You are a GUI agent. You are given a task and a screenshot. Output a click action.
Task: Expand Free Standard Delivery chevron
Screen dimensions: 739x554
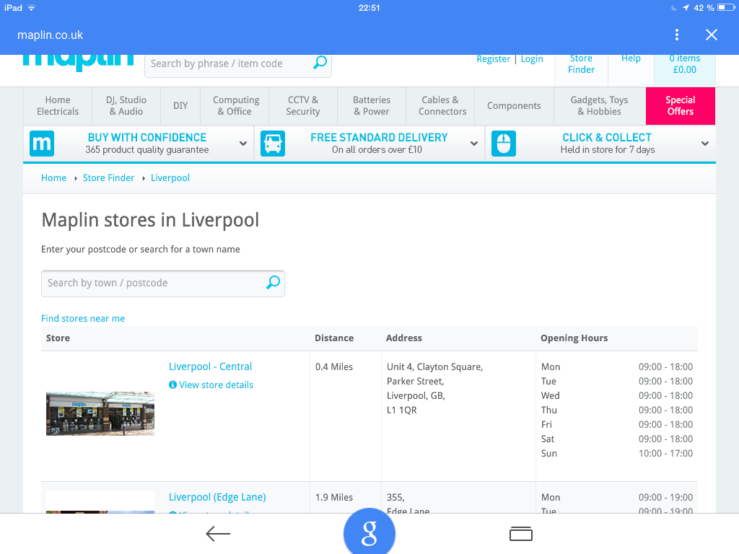pos(474,144)
